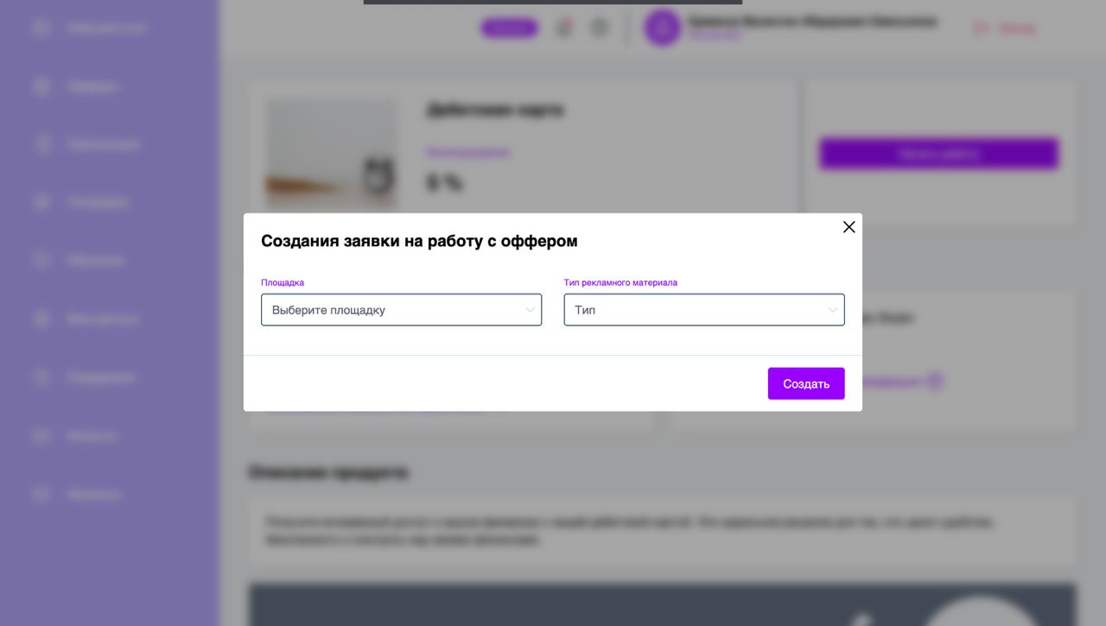Image resolution: width=1106 pixels, height=626 pixels.
Task: Click chevron arrow in the Тип field
Action: click(832, 310)
